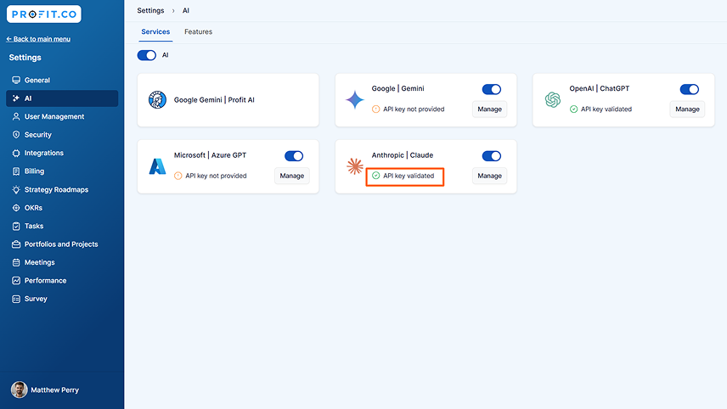The image size is (727, 409).
Task: Click the Microsoft Azure logo
Action: point(158,166)
